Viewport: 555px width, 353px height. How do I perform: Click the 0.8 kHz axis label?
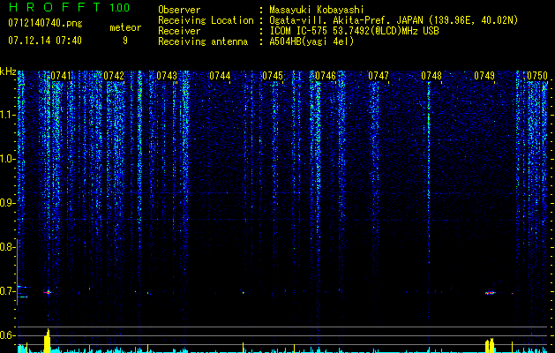(x=6, y=247)
